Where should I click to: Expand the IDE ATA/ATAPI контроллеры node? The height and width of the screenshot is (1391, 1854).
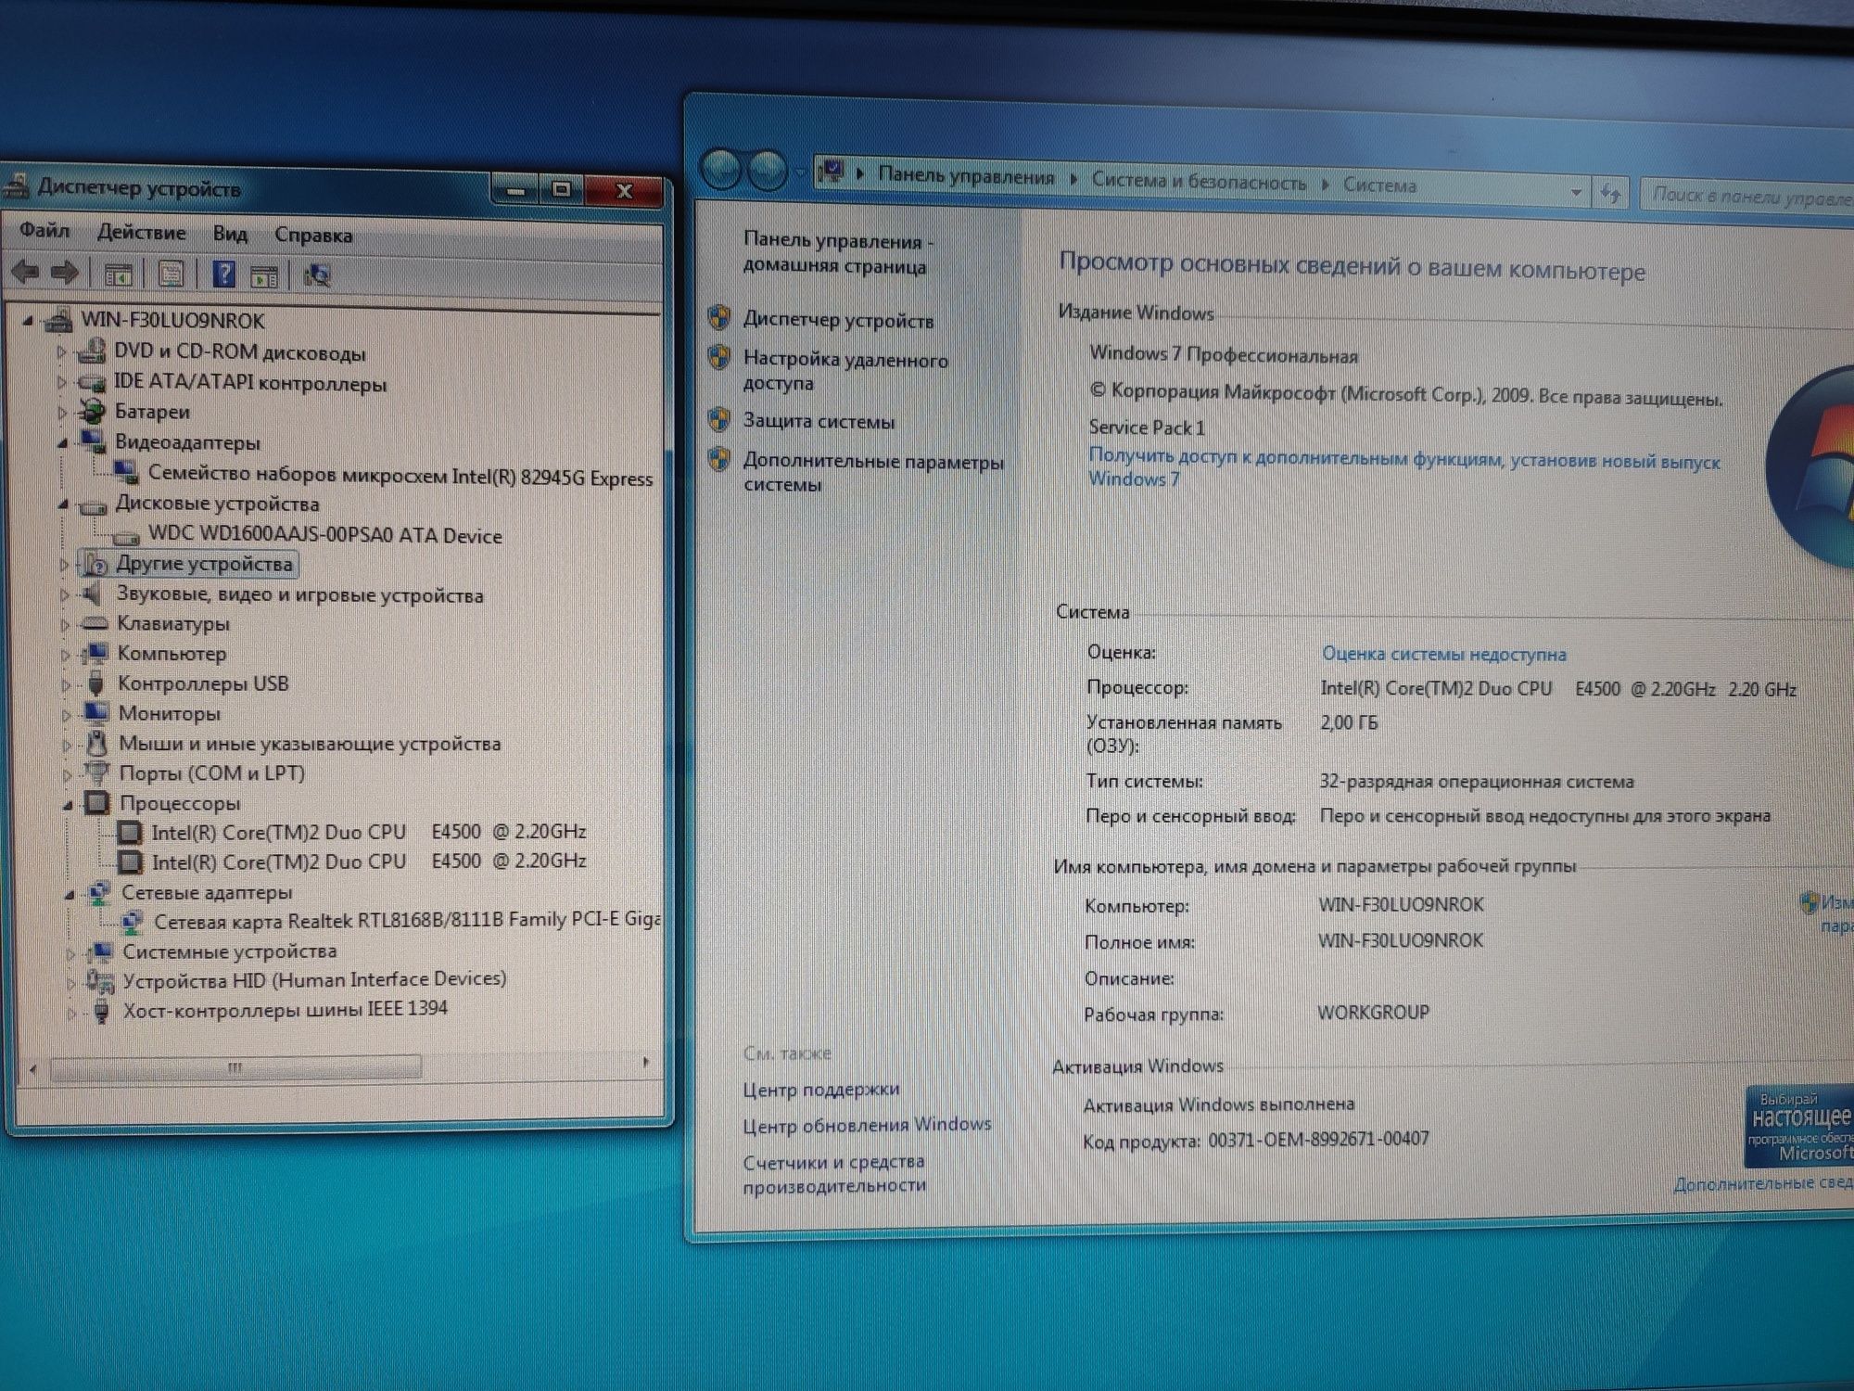pyautogui.click(x=61, y=382)
